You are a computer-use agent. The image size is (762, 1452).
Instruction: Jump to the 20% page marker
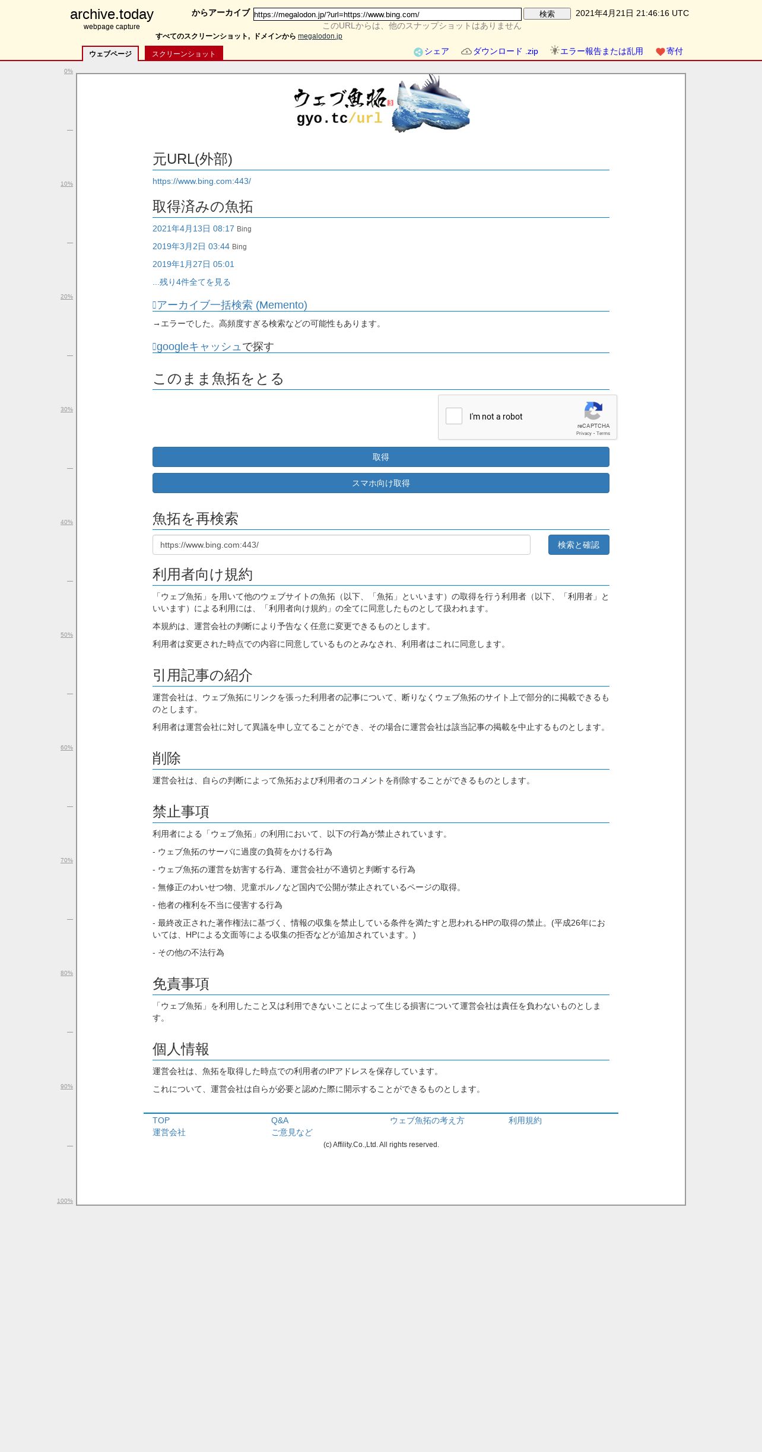point(66,297)
